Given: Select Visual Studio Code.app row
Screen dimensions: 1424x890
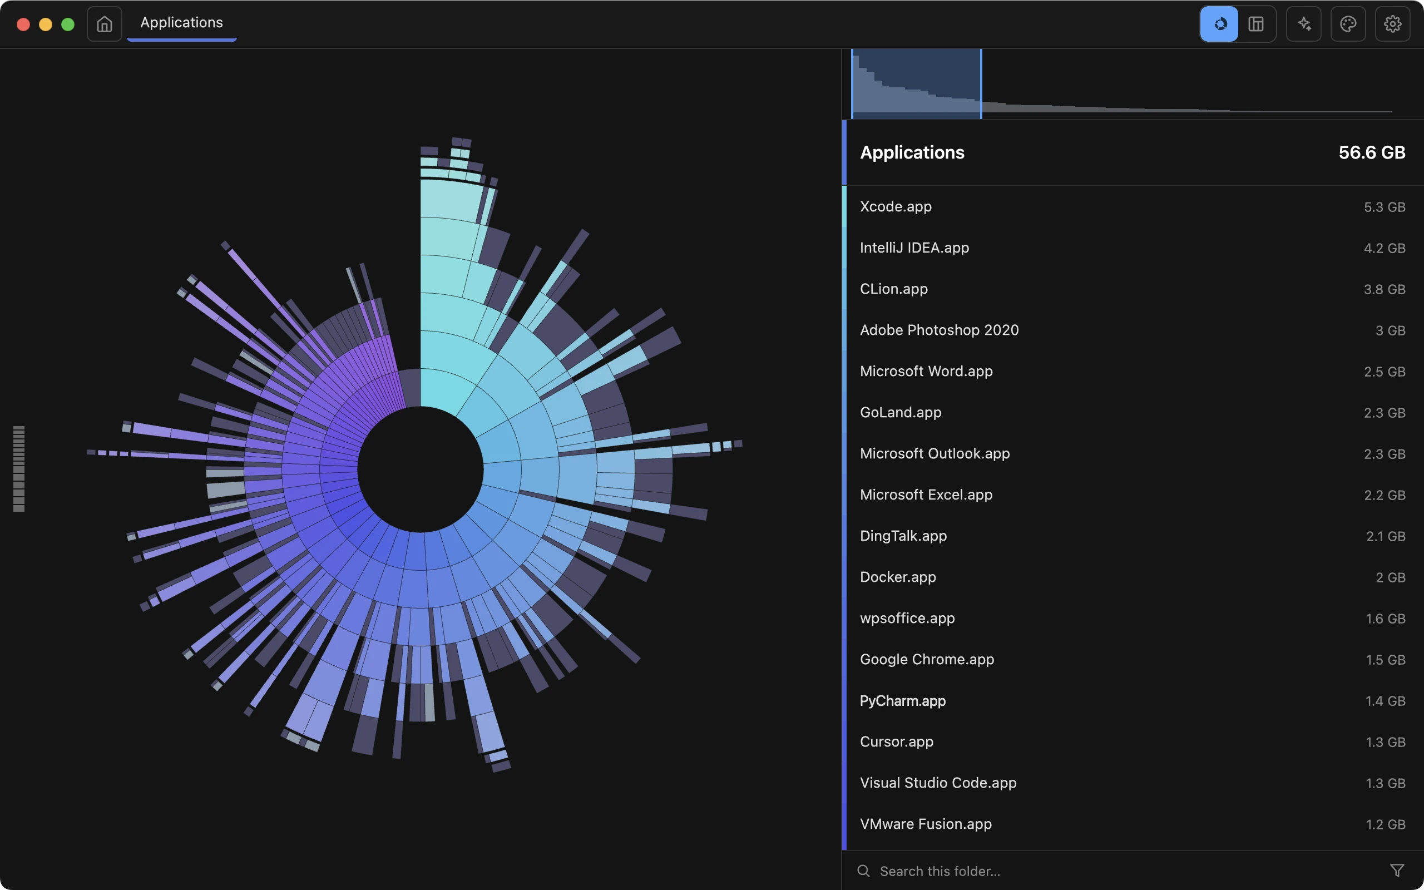Looking at the screenshot, I should [x=1132, y=783].
